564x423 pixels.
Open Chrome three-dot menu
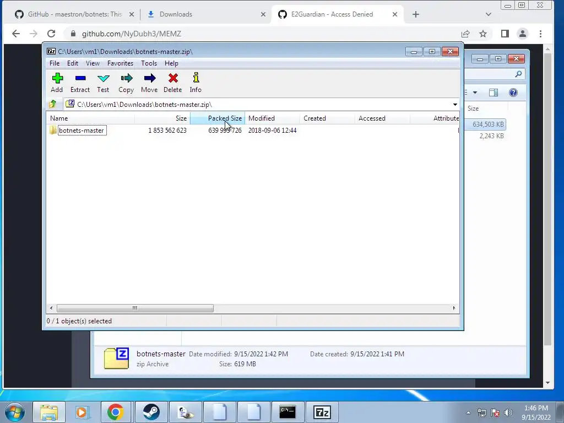(540, 34)
